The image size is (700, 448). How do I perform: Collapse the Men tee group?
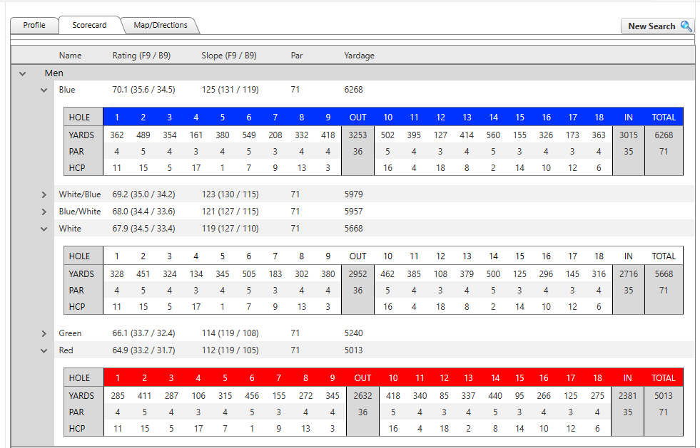pos(23,73)
